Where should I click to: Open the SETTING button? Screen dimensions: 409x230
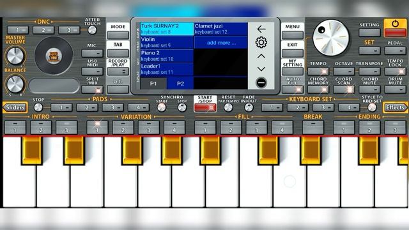tap(369, 33)
